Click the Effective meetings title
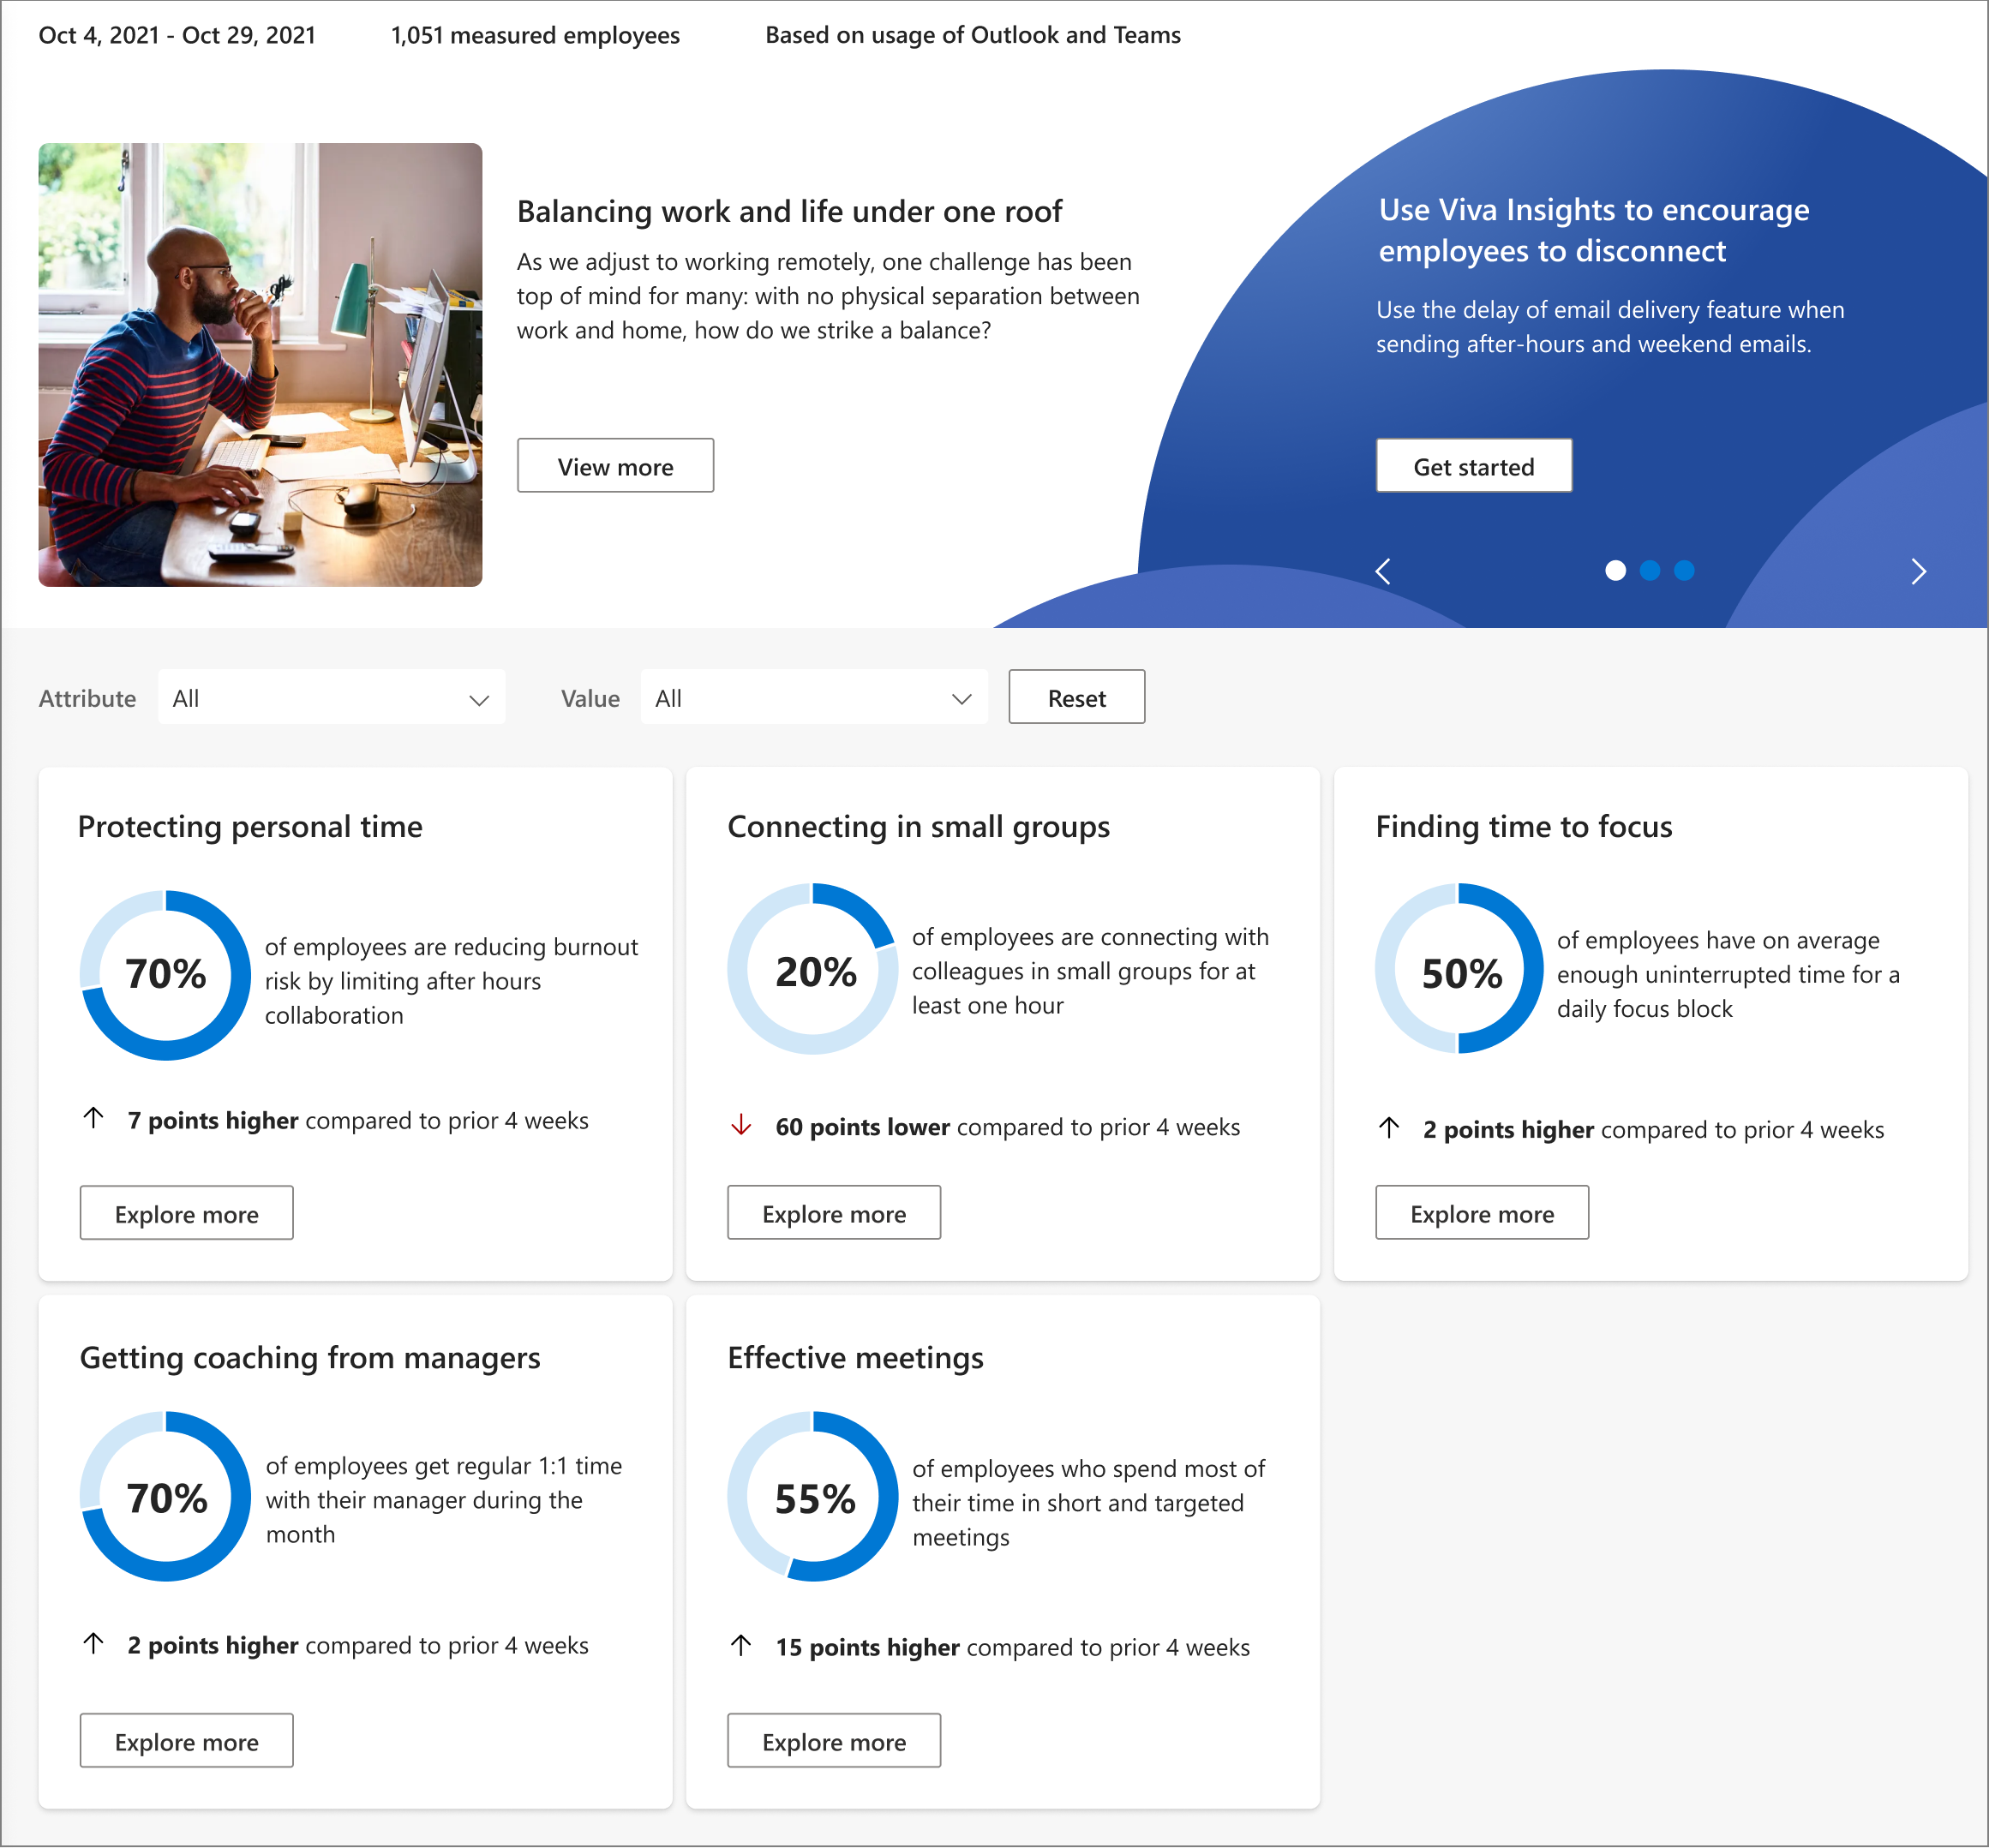The height and width of the screenshot is (1848, 1989). tap(855, 1358)
